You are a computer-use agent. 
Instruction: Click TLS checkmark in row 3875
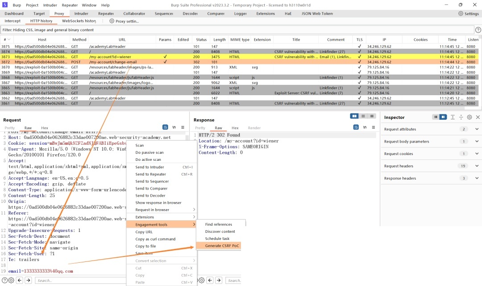[359, 46]
